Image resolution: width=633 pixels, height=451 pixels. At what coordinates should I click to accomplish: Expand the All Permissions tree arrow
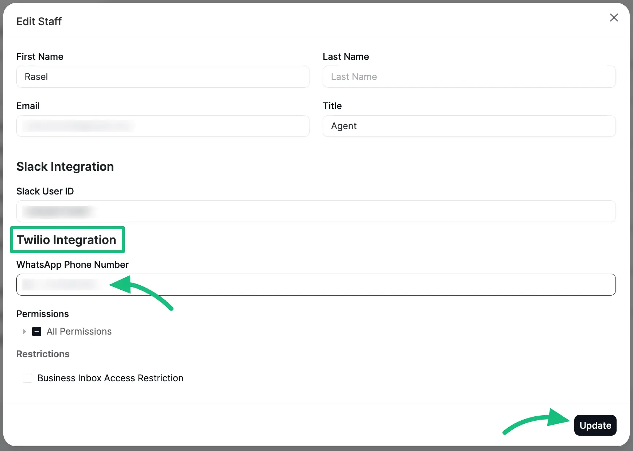coord(24,332)
